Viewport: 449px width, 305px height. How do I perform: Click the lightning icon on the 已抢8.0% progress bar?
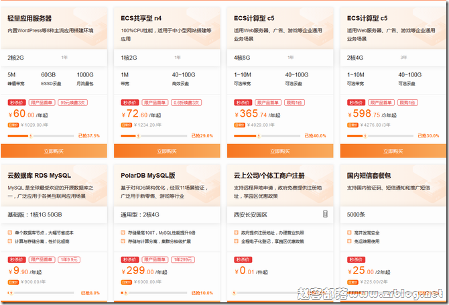click(11, 293)
